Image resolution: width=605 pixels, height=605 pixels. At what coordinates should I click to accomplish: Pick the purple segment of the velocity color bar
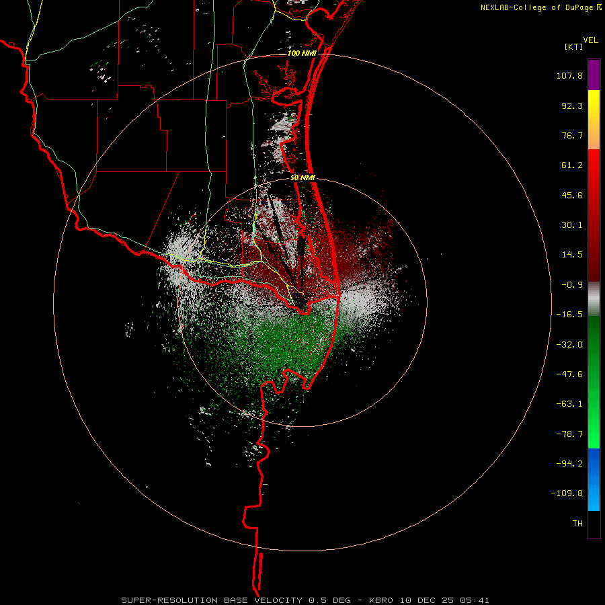(x=594, y=75)
